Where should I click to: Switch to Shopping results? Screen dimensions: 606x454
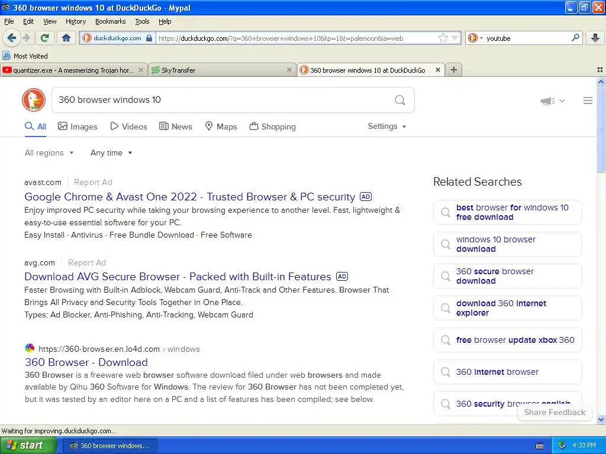272,127
